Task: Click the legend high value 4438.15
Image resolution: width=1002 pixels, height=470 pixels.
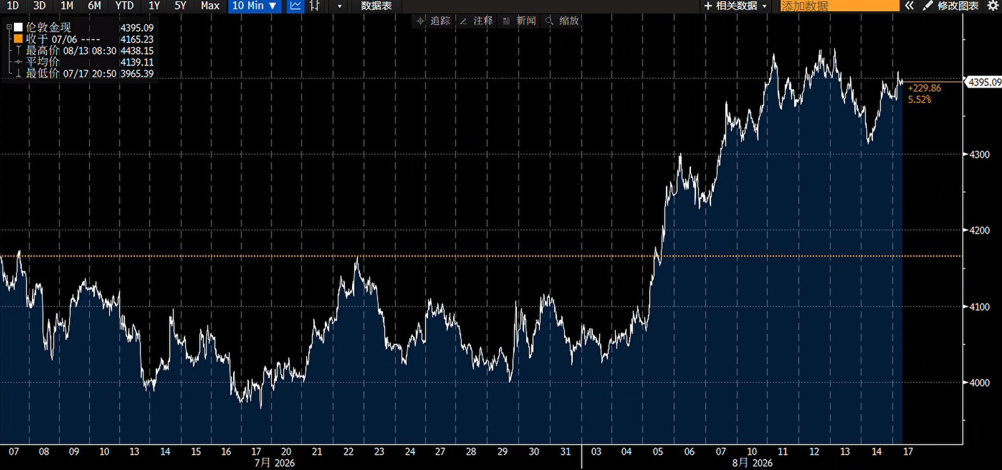Action: click(137, 51)
